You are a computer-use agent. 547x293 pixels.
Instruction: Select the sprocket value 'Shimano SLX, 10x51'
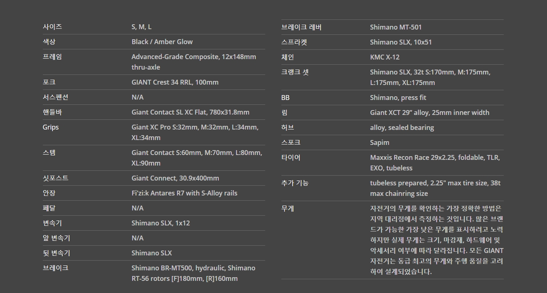pos(401,42)
